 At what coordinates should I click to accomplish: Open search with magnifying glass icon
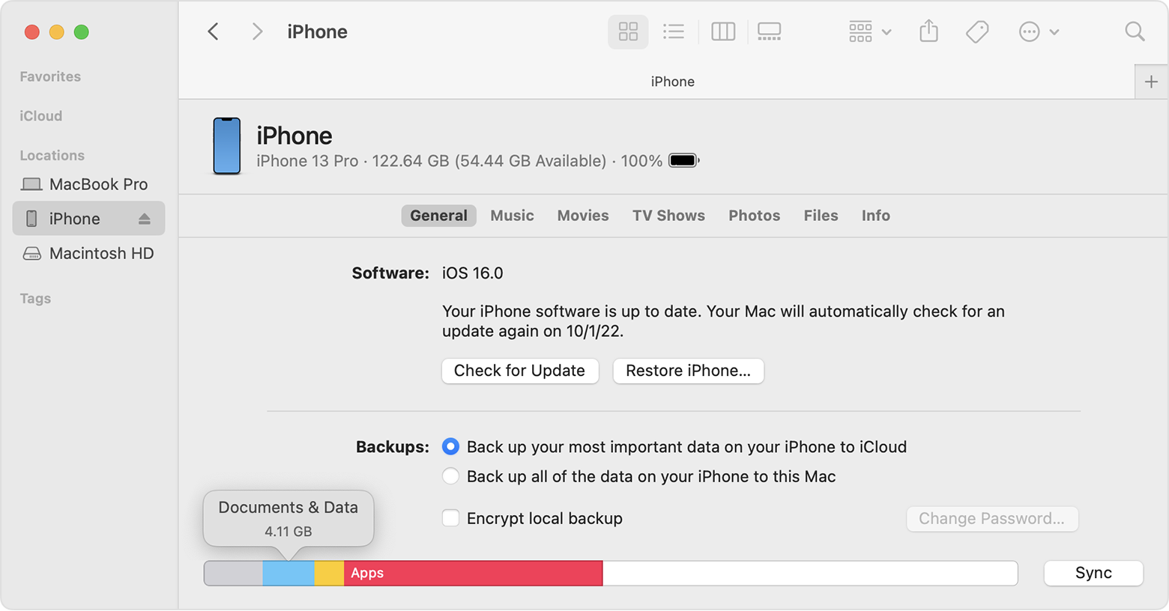coord(1135,31)
